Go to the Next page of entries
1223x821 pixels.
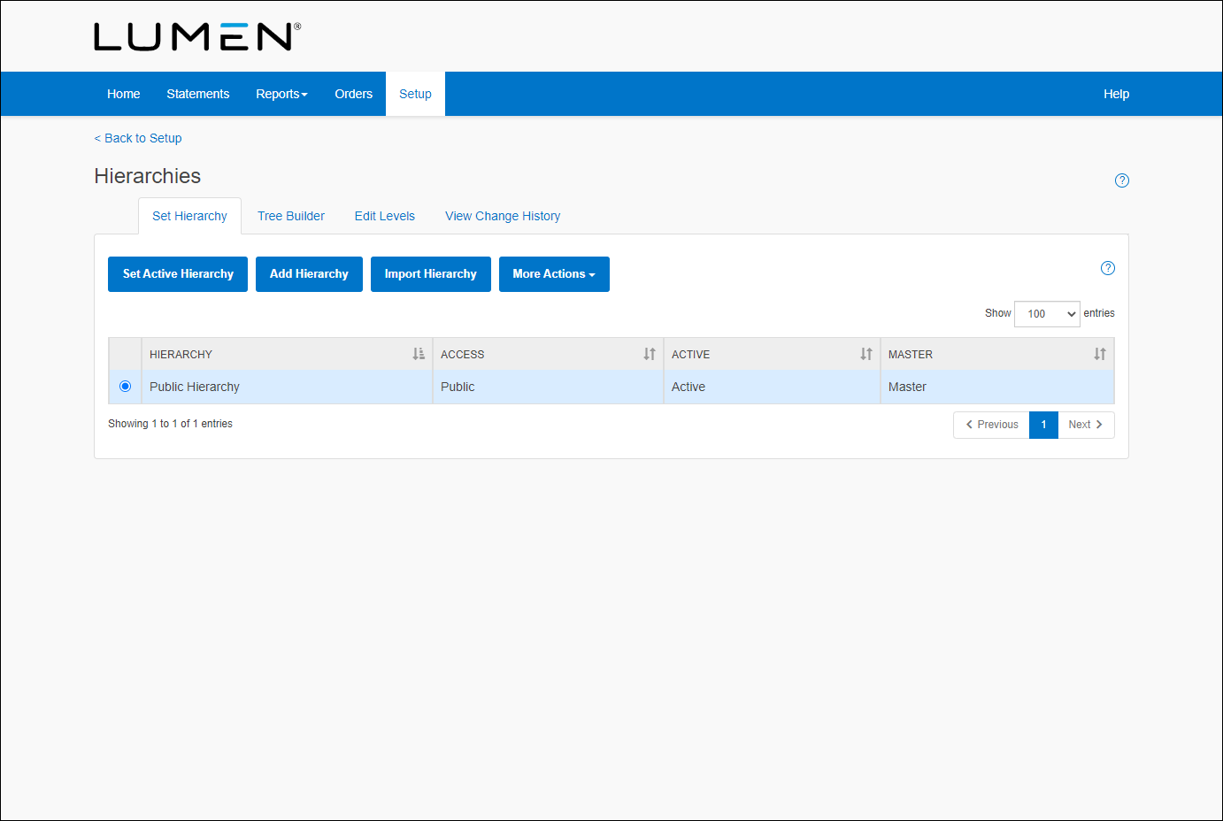pos(1085,425)
